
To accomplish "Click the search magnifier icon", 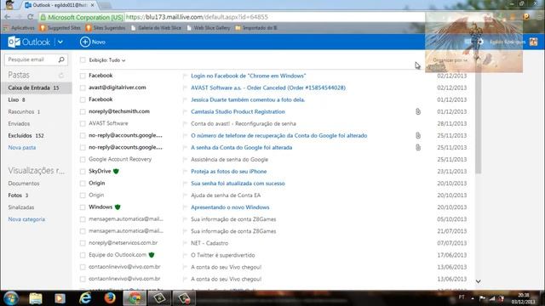I will (61, 59).
